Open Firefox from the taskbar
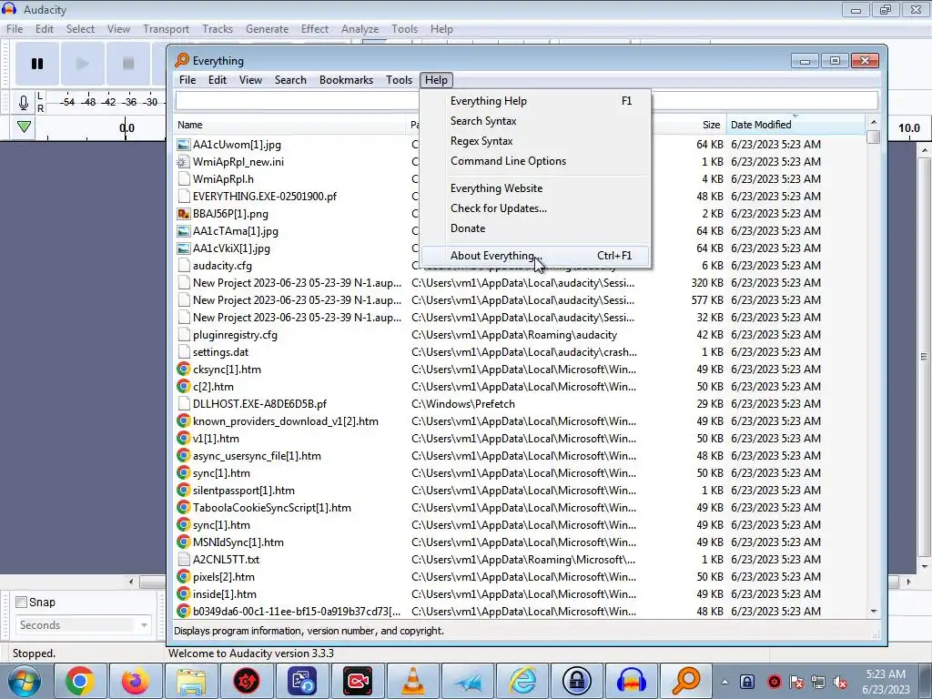Viewport: 932px width, 699px height. [135, 681]
